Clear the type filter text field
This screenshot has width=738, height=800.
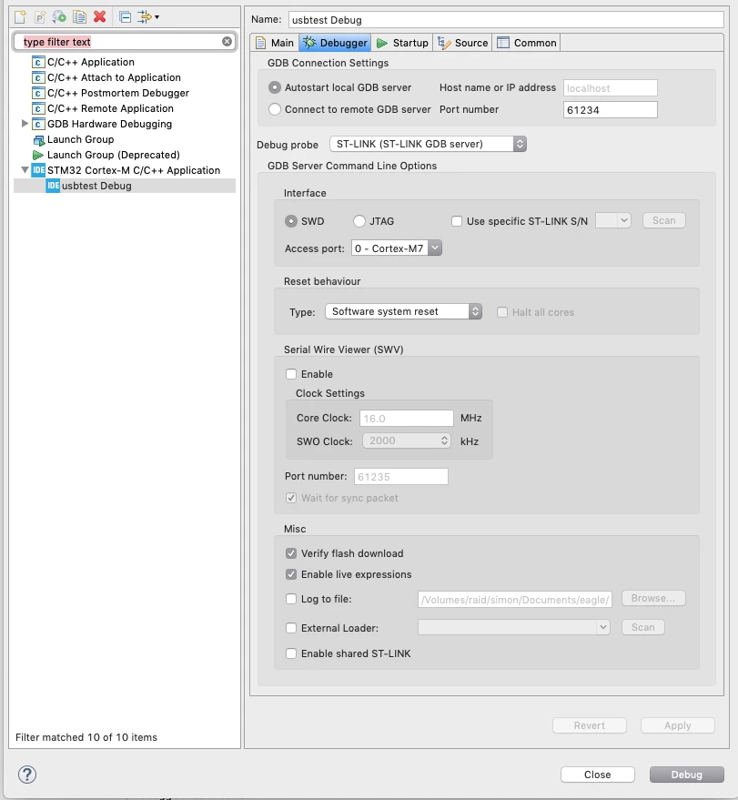tap(227, 41)
